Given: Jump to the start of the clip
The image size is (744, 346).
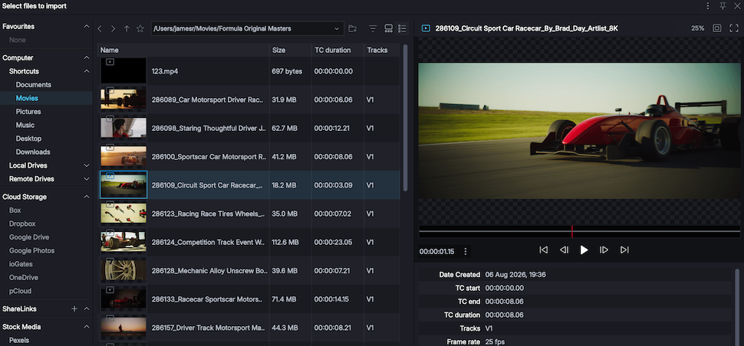Looking at the screenshot, I should [x=544, y=250].
